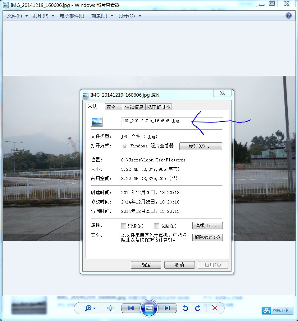Go to previous photo in viewer

click(131, 308)
